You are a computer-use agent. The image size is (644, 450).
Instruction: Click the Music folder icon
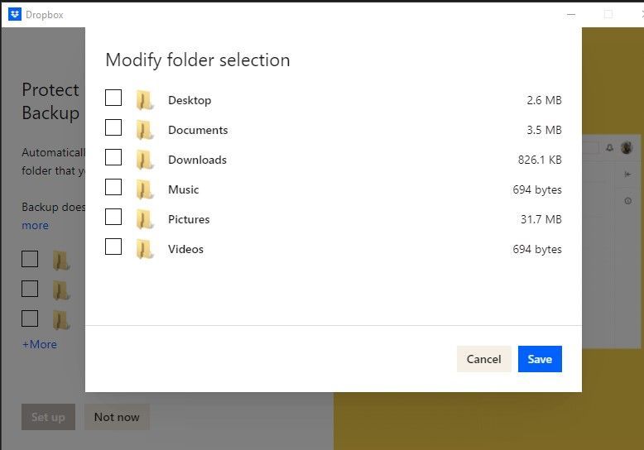pyautogui.click(x=145, y=189)
